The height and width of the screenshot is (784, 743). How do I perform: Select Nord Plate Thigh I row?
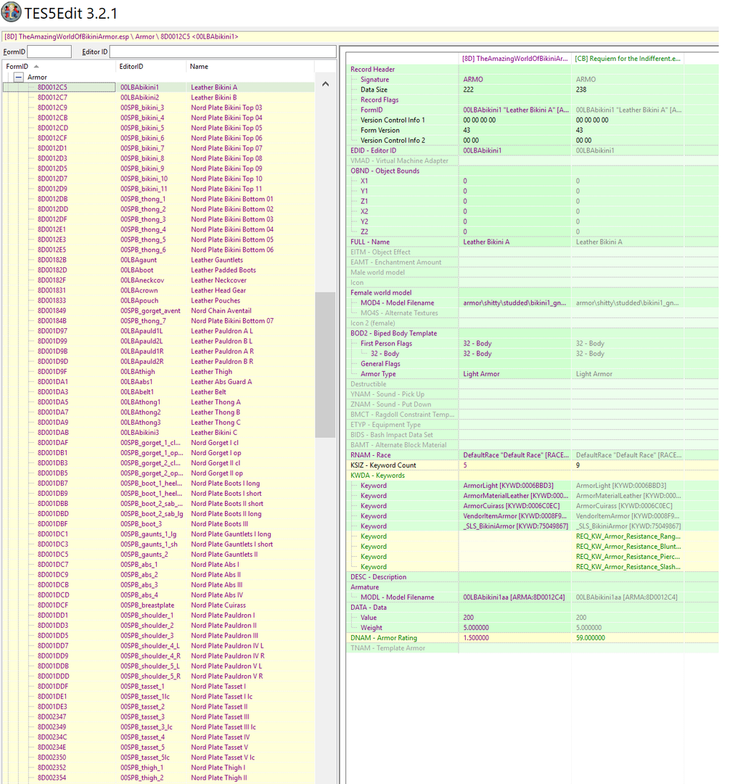pyautogui.click(x=158, y=767)
